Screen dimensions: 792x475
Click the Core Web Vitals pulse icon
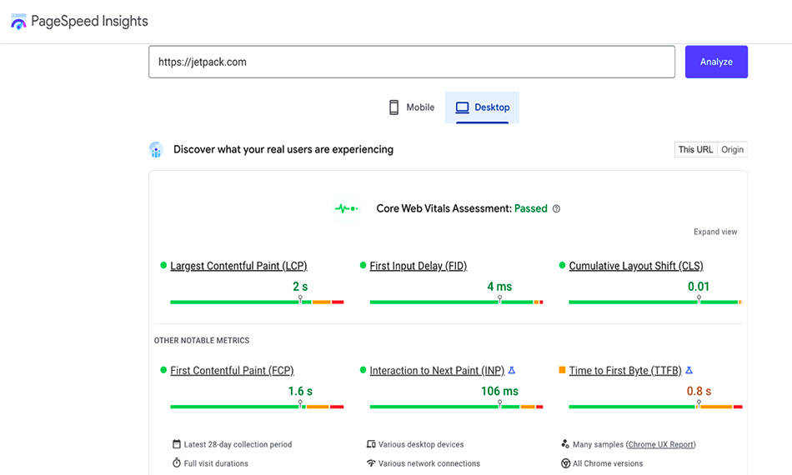pyautogui.click(x=347, y=208)
